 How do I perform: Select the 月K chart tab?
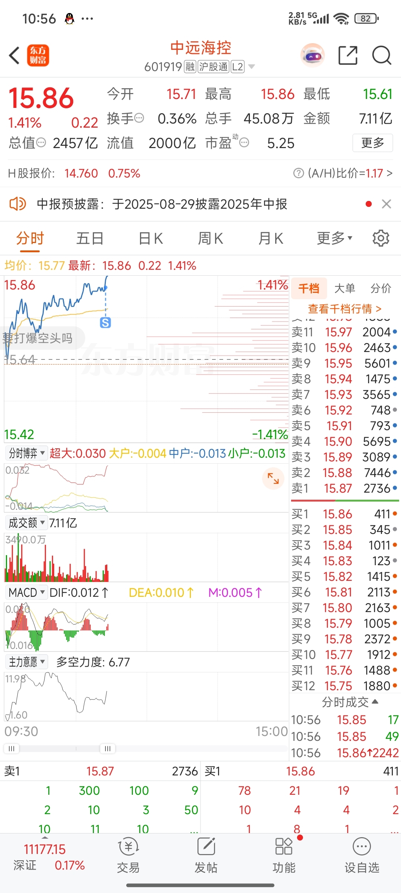coord(271,238)
